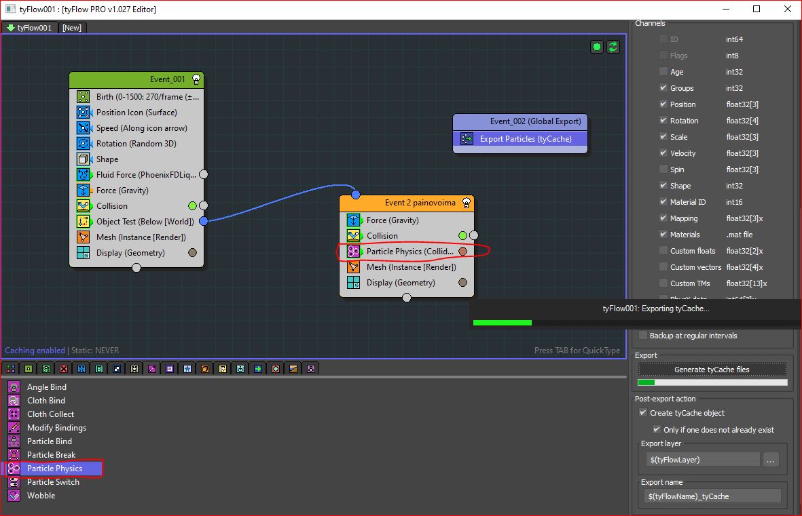Click the Export Particles tyCache icon

click(x=467, y=139)
